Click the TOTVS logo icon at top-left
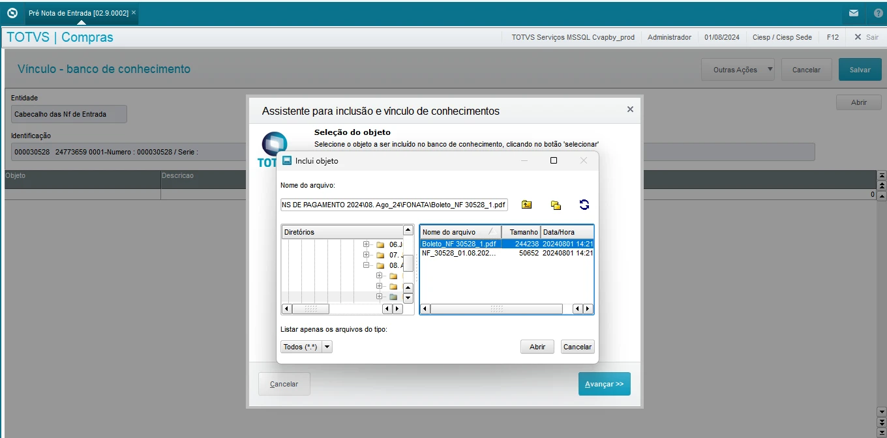 pos(12,13)
